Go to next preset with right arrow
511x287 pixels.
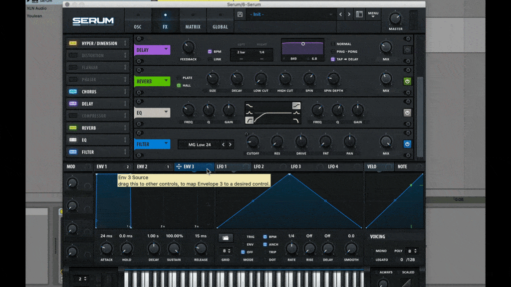click(x=349, y=14)
